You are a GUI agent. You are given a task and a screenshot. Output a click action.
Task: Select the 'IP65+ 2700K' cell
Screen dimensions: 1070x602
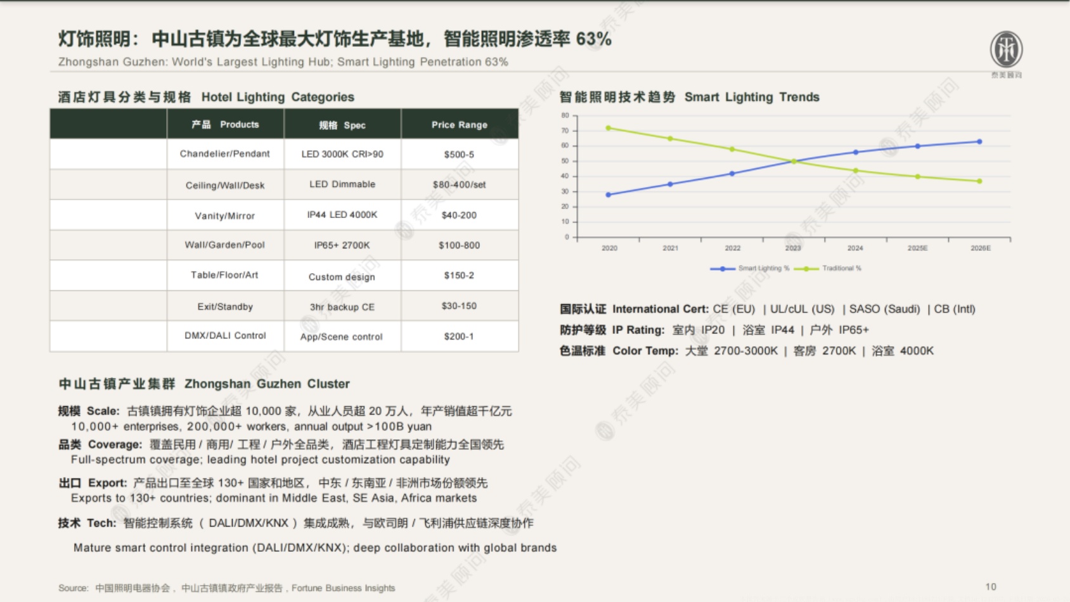tap(342, 245)
